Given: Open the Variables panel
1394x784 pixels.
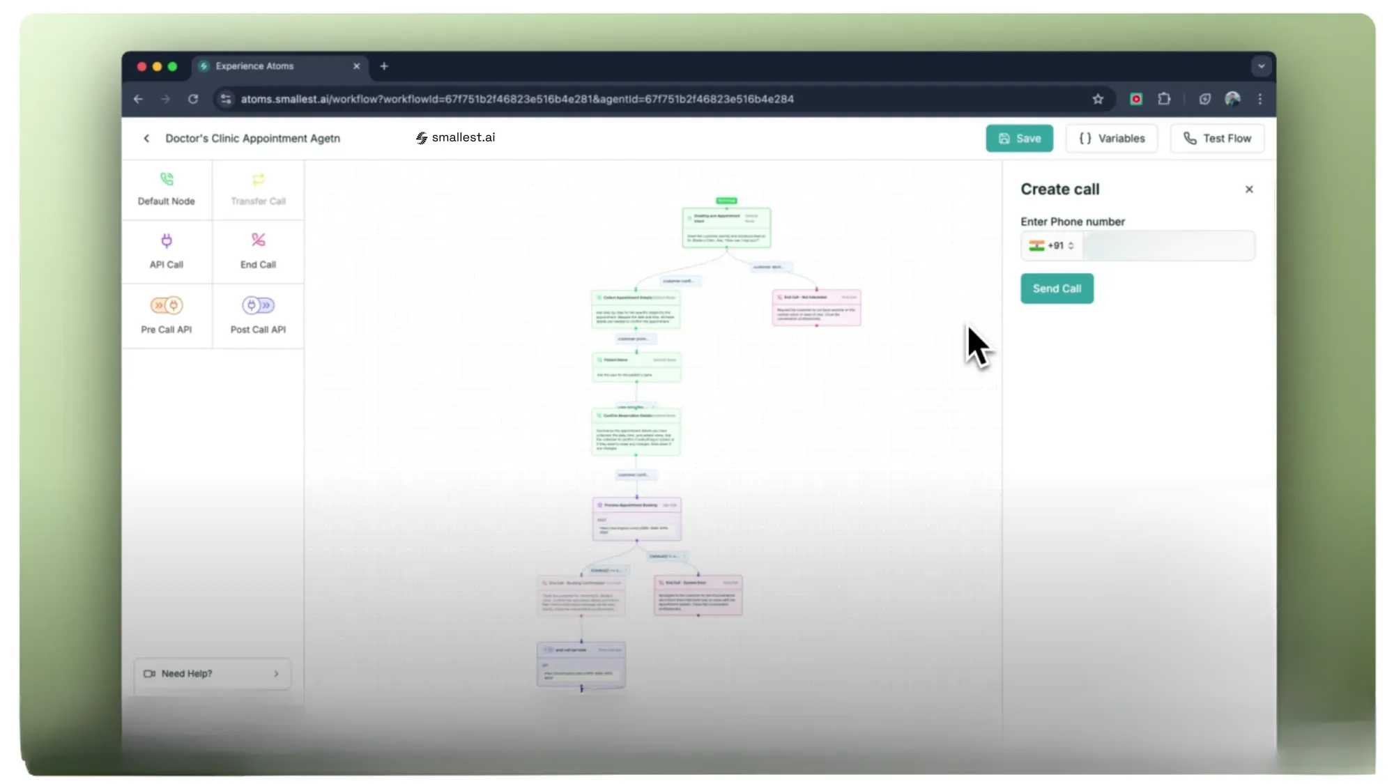Looking at the screenshot, I should pyautogui.click(x=1111, y=139).
